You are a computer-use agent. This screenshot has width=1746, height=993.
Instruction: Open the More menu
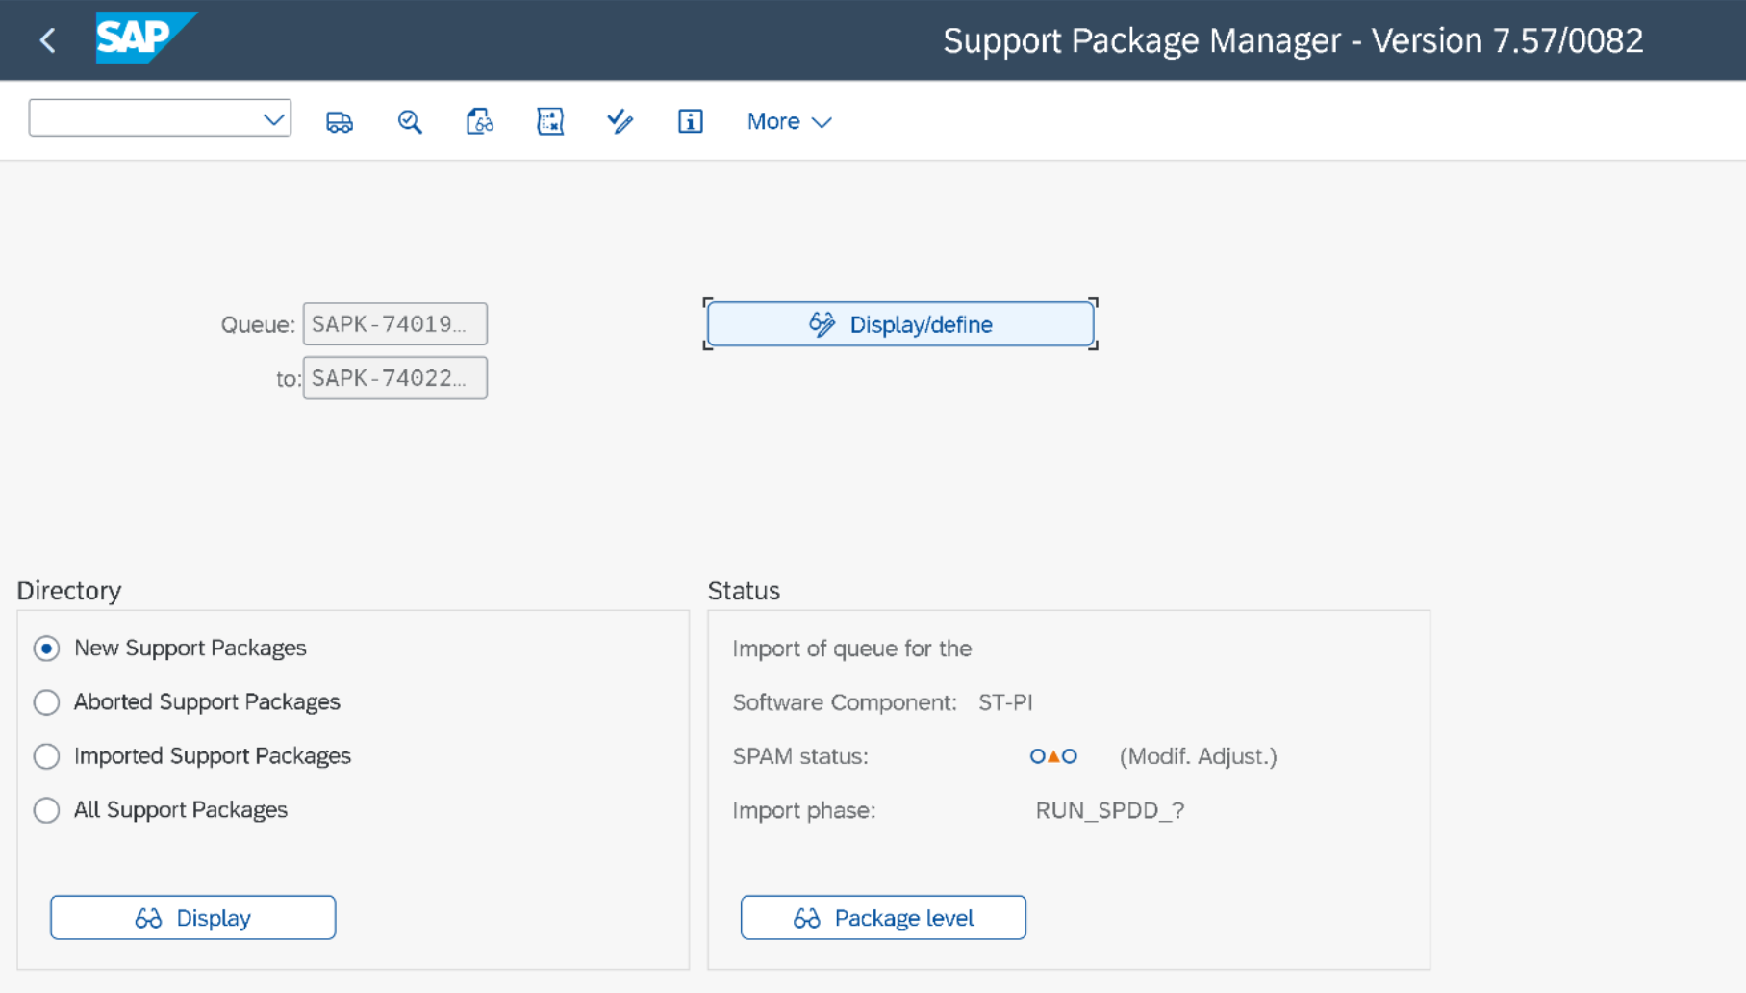pyautogui.click(x=788, y=120)
